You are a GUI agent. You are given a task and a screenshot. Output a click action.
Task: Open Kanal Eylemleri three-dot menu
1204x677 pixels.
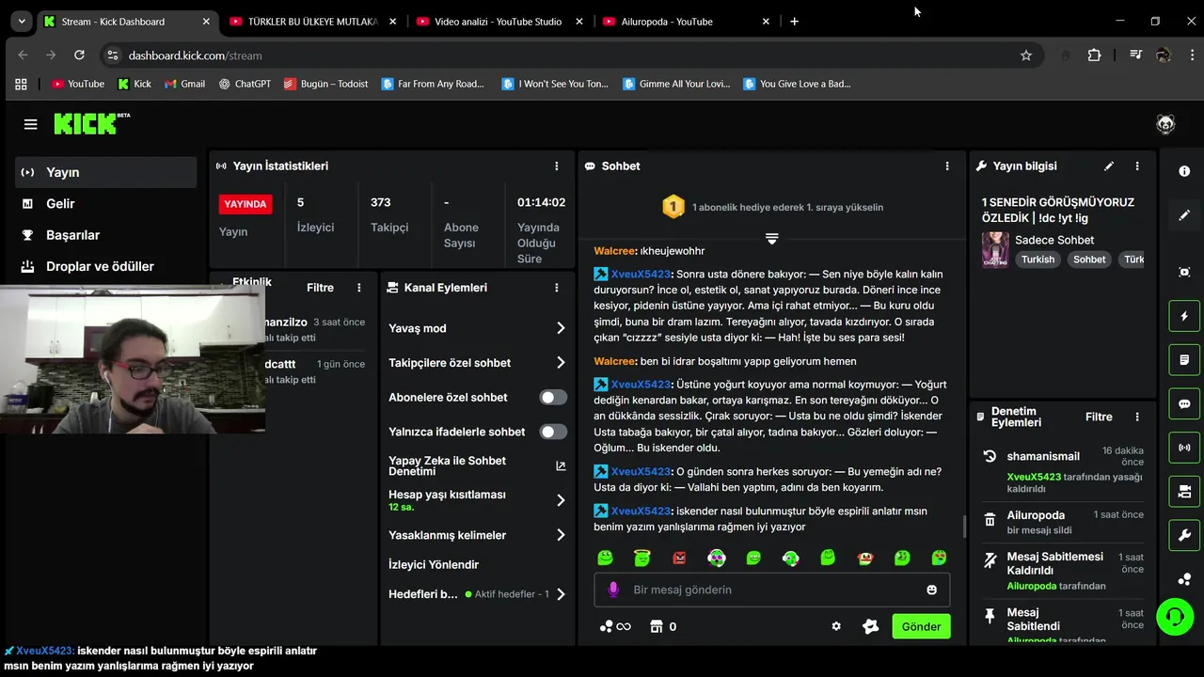557,288
